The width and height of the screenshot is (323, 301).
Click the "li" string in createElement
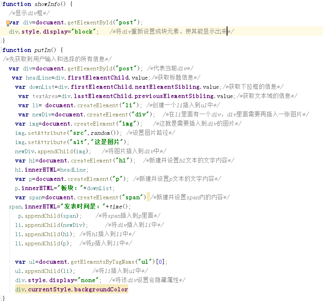pyautogui.click(x=129, y=105)
